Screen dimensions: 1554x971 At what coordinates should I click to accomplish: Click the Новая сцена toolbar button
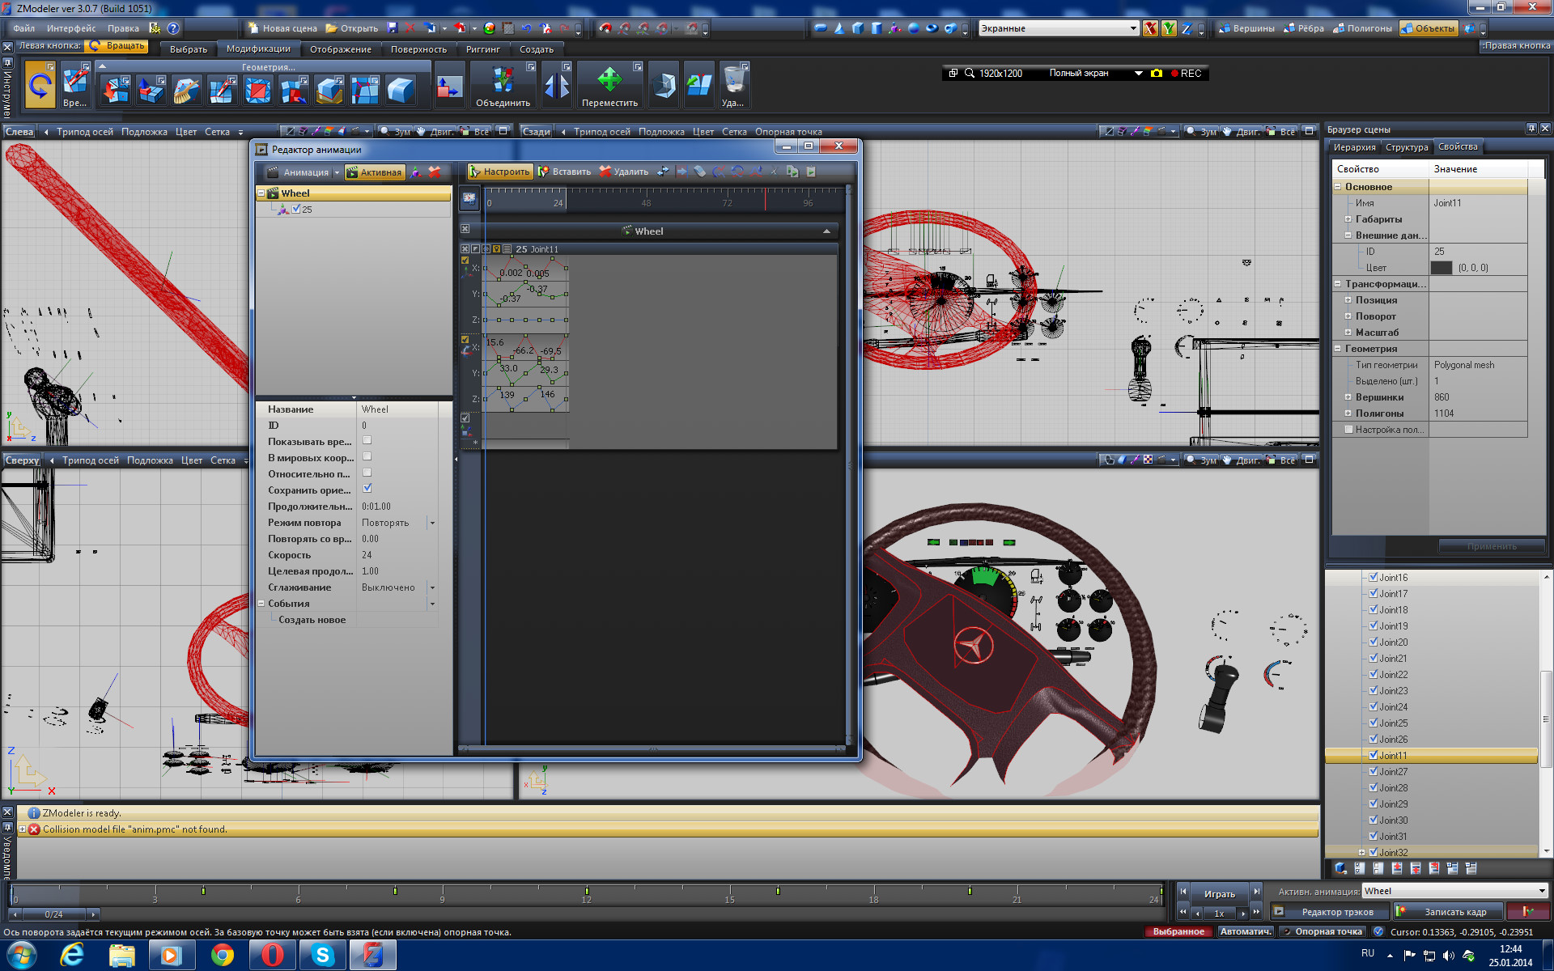pyautogui.click(x=282, y=28)
